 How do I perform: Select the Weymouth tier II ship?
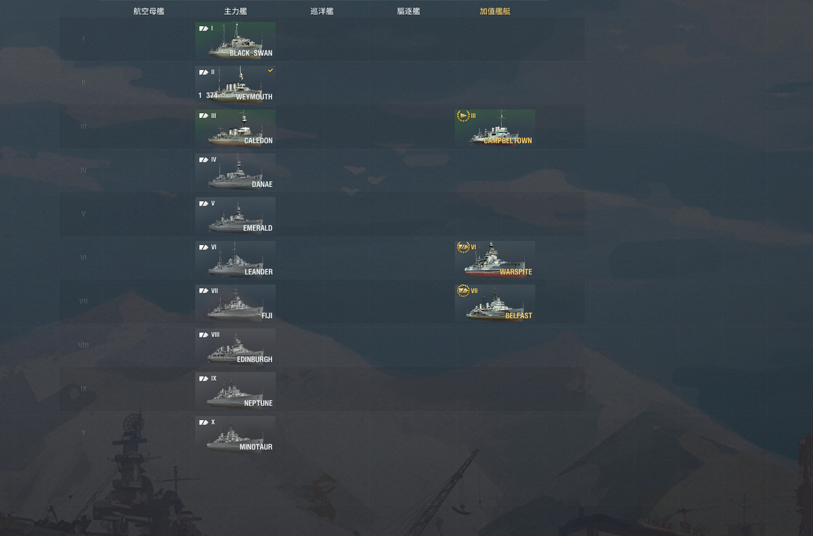pos(235,84)
